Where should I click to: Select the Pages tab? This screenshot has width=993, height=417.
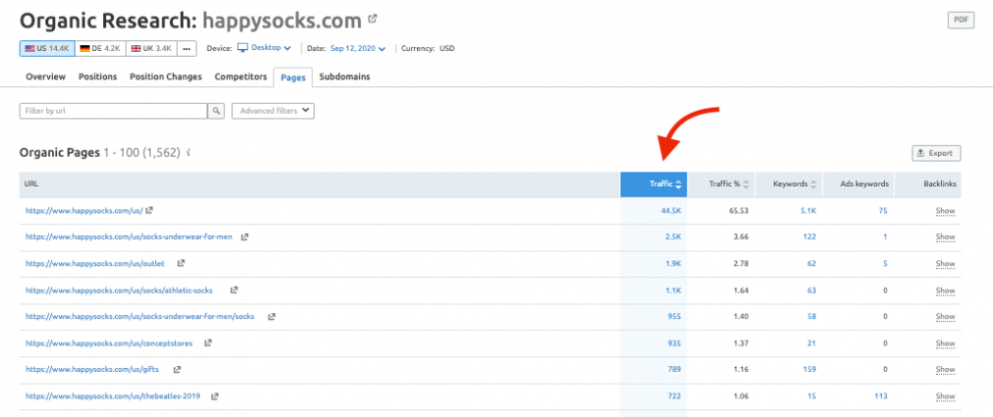(293, 78)
